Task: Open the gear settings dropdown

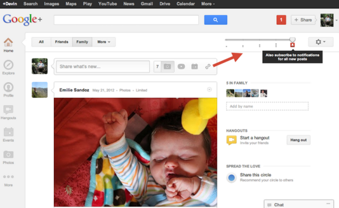Action: tap(320, 41)
